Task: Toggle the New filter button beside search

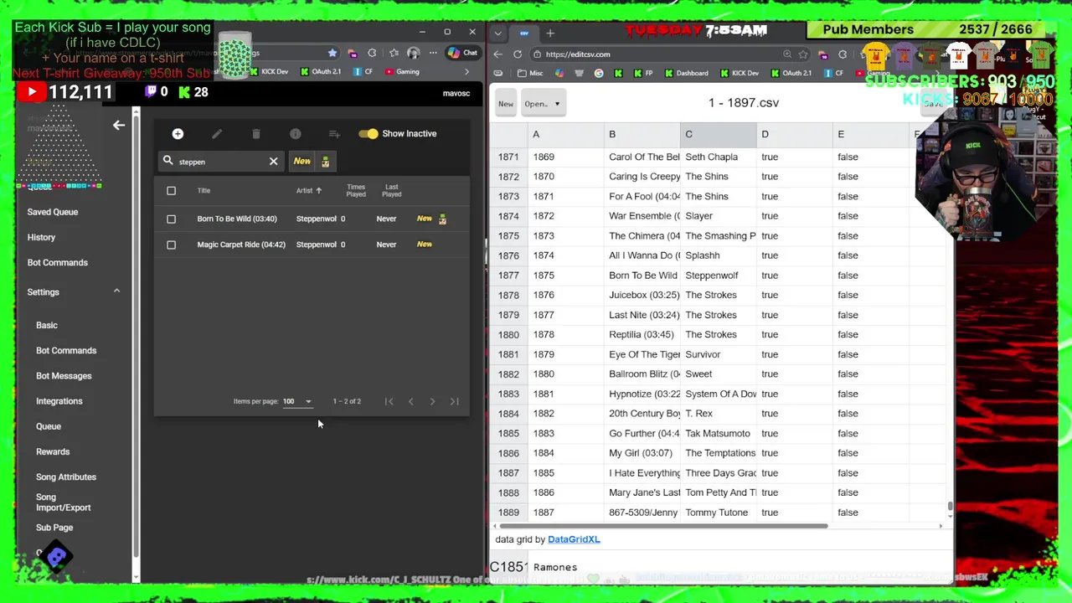Action: (302, 162)
